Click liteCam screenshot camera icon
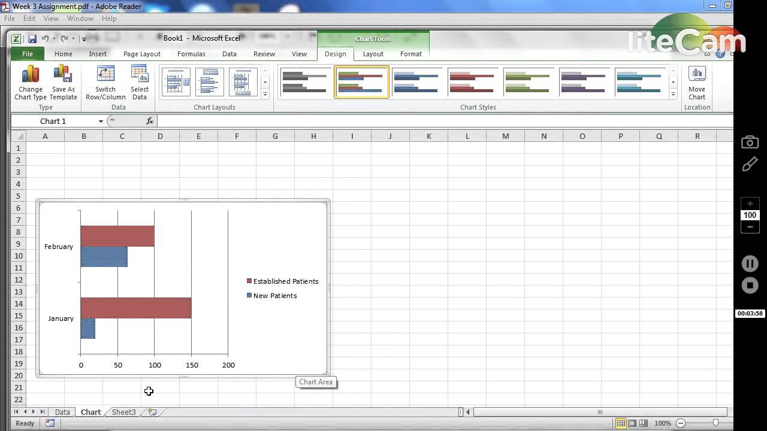The image size is (767, 431). [750, 142]
